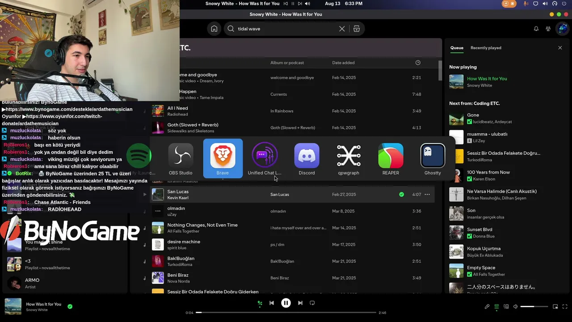572x322 pixels.
Task: Open the 'Currents' album link
Action: point(278,94)
